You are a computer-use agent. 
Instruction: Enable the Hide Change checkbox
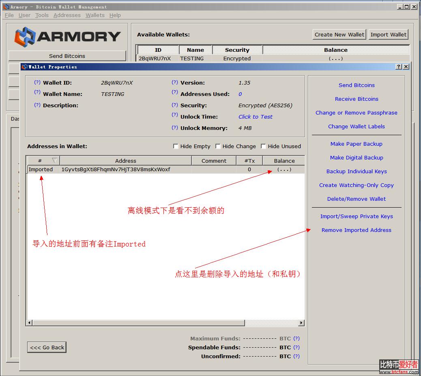[x=218, y=147]
